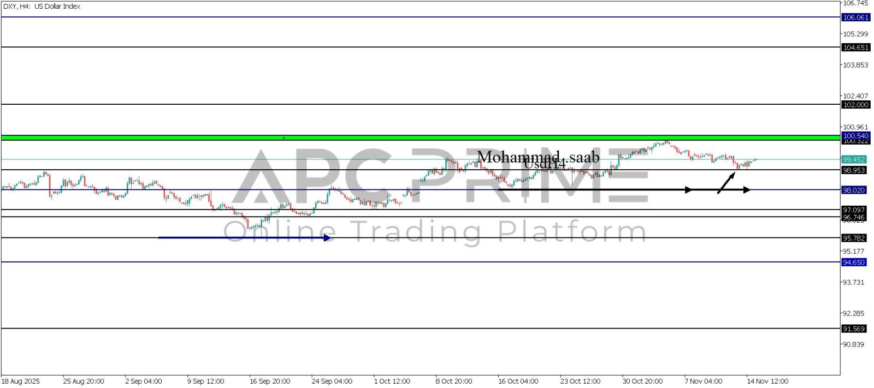
Task: Click the 95.782 price level label
Action: (853, 238)
